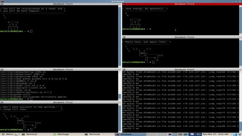This screenshot has height=136, width=242.
Task: Open group icon on right-side 77x12 pane titlebar
Action: (x=124, y=37)
